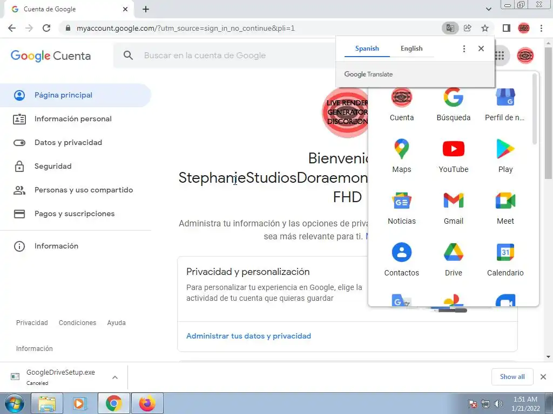Click the volume icon in system tray
The width and height of the screenshot is (553, 414).
click(x=498, y=404)
